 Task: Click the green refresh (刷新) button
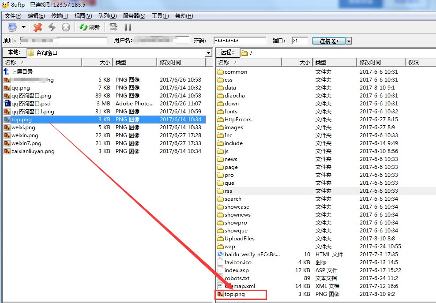coord(90,27)
